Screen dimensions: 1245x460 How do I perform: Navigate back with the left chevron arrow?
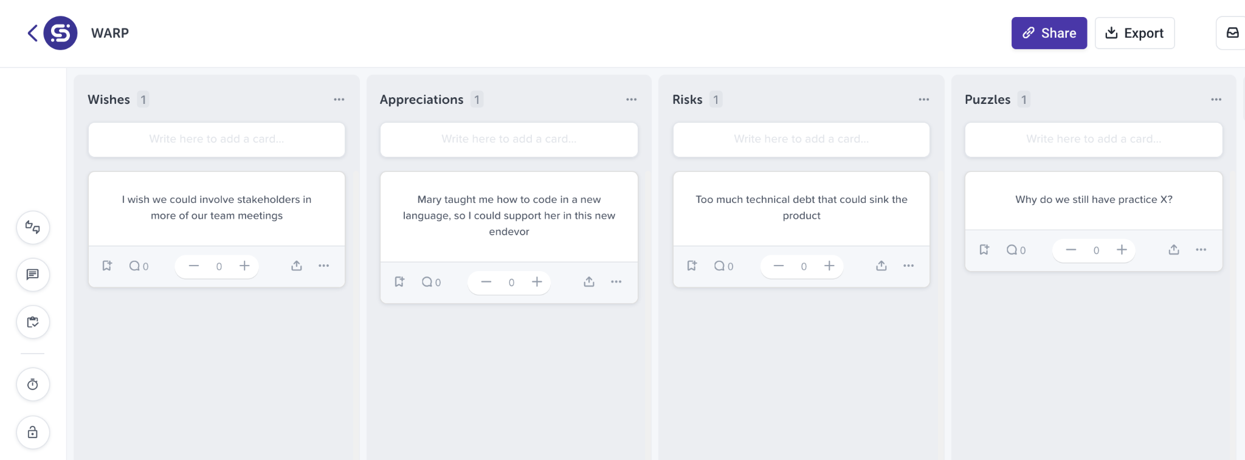[32, 33]
